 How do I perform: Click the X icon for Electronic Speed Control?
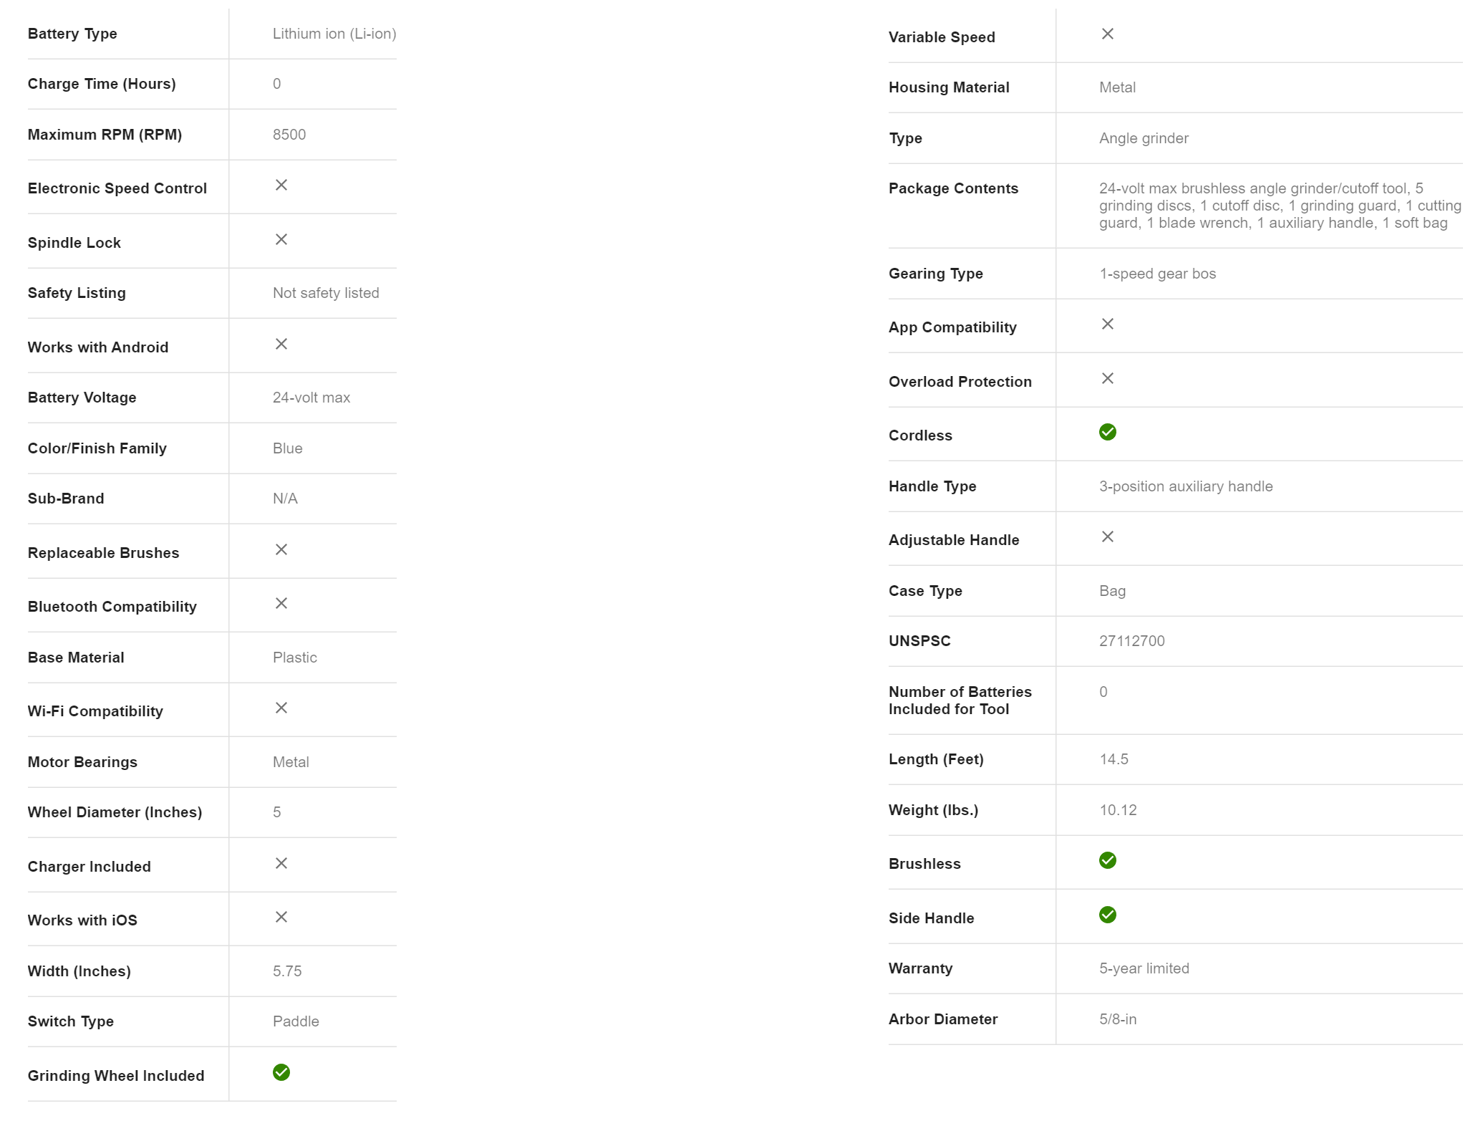pos(281,186)
